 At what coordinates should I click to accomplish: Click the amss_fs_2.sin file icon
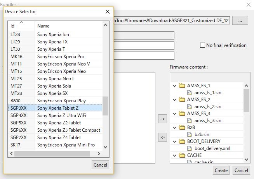click(190, 107)
